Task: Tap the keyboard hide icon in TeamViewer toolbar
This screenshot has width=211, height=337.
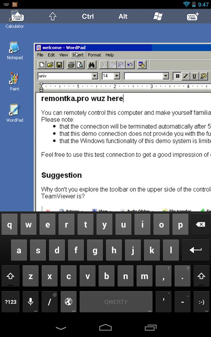Action: click(x=18, y=16)
